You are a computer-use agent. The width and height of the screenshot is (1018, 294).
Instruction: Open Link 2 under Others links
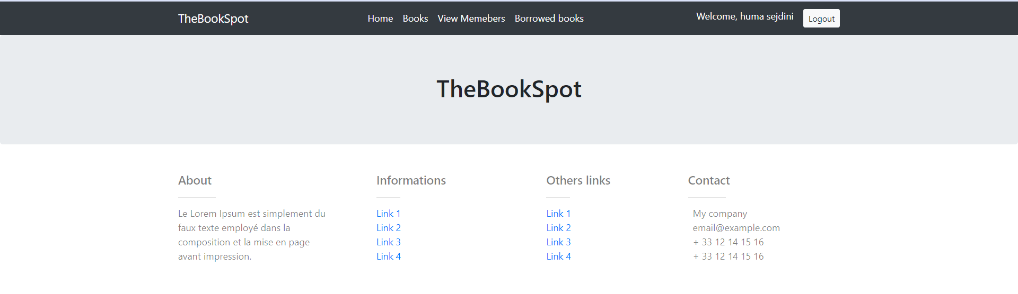(558, 228)
